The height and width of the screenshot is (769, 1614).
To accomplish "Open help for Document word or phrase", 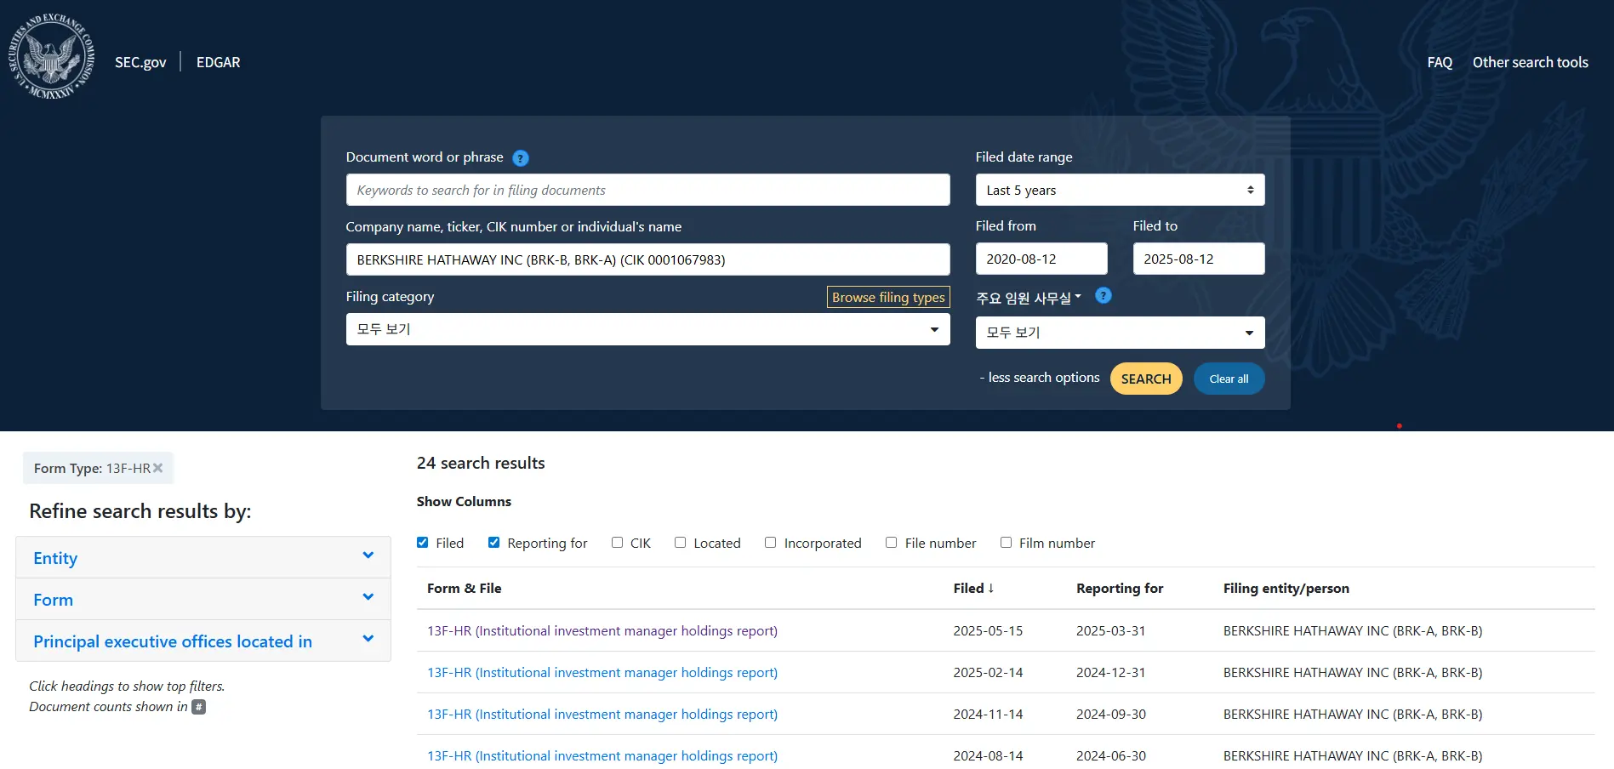I will (x=521, y=158).
